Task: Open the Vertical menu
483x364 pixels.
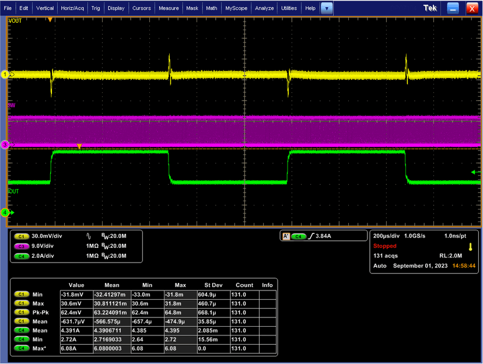Action: pyautogui.click(x=44, y=8)
